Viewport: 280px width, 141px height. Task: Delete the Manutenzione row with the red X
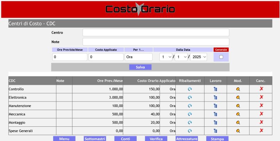tap(261, 106)
